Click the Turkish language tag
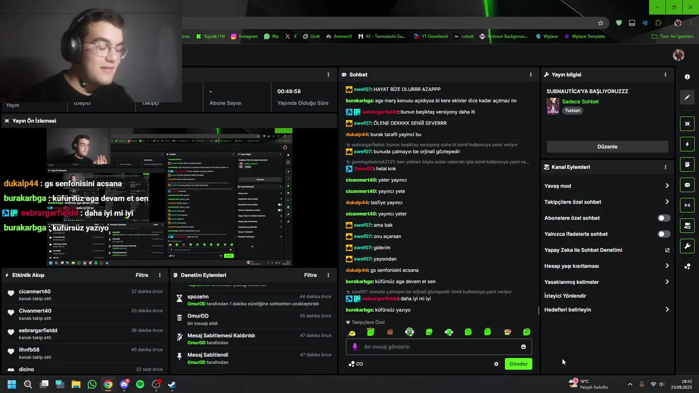699x393 pixels. pyautogui.click(x=573, y=110)
